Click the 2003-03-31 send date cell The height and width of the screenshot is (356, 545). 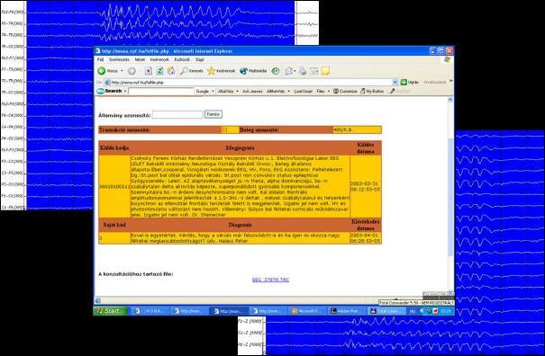point(366,186)
